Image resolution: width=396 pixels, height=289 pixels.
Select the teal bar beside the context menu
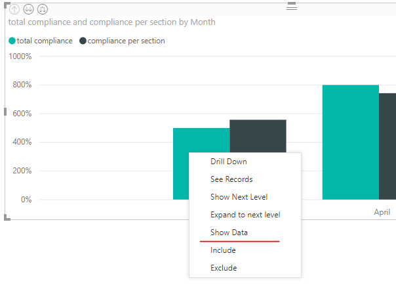[x=181, y=164]
